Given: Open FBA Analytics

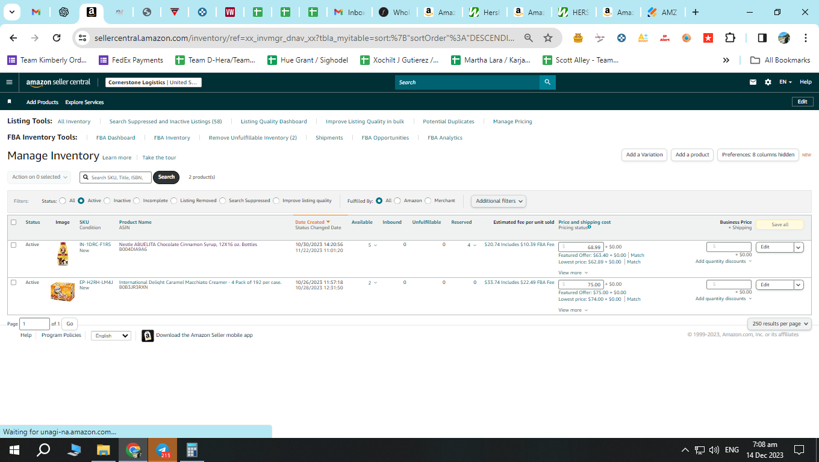Looking at the screenshot, I should (445, 138).
